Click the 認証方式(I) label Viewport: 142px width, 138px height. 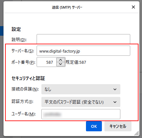click(x=22, y=102)
